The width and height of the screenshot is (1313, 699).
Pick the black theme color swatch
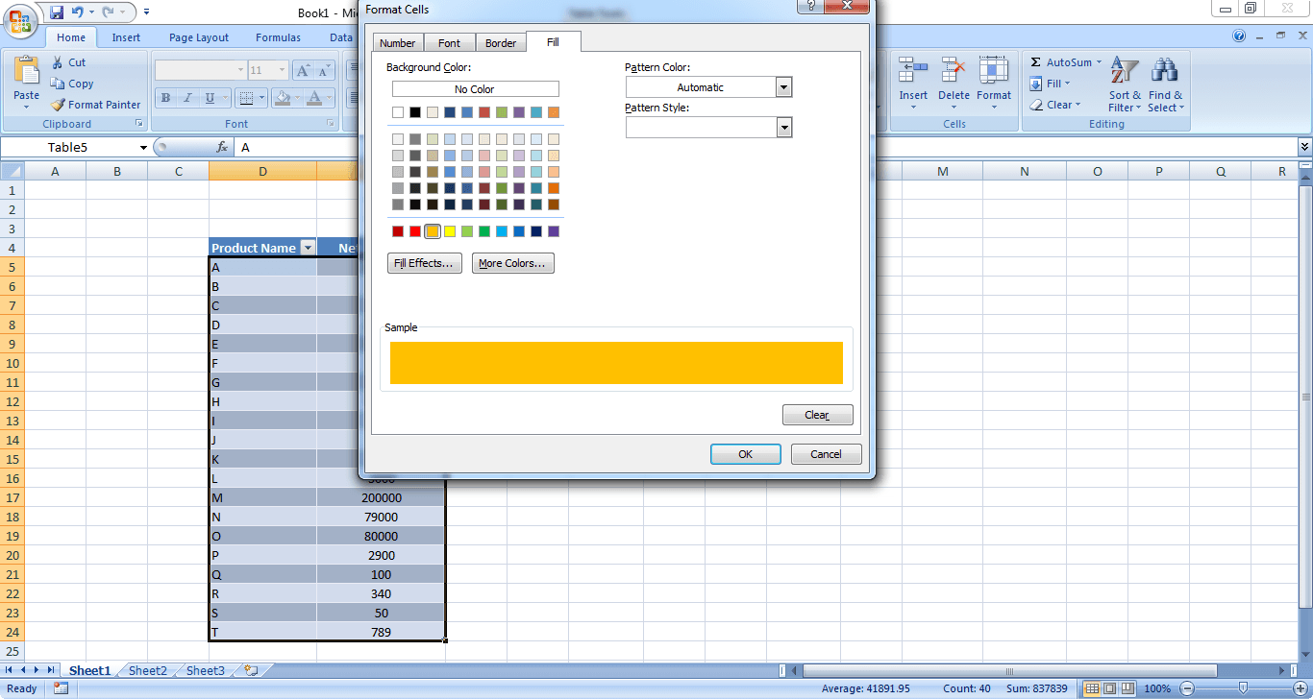(415, 112)
